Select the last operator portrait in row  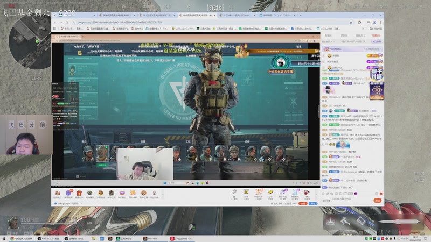coord(280,153)
